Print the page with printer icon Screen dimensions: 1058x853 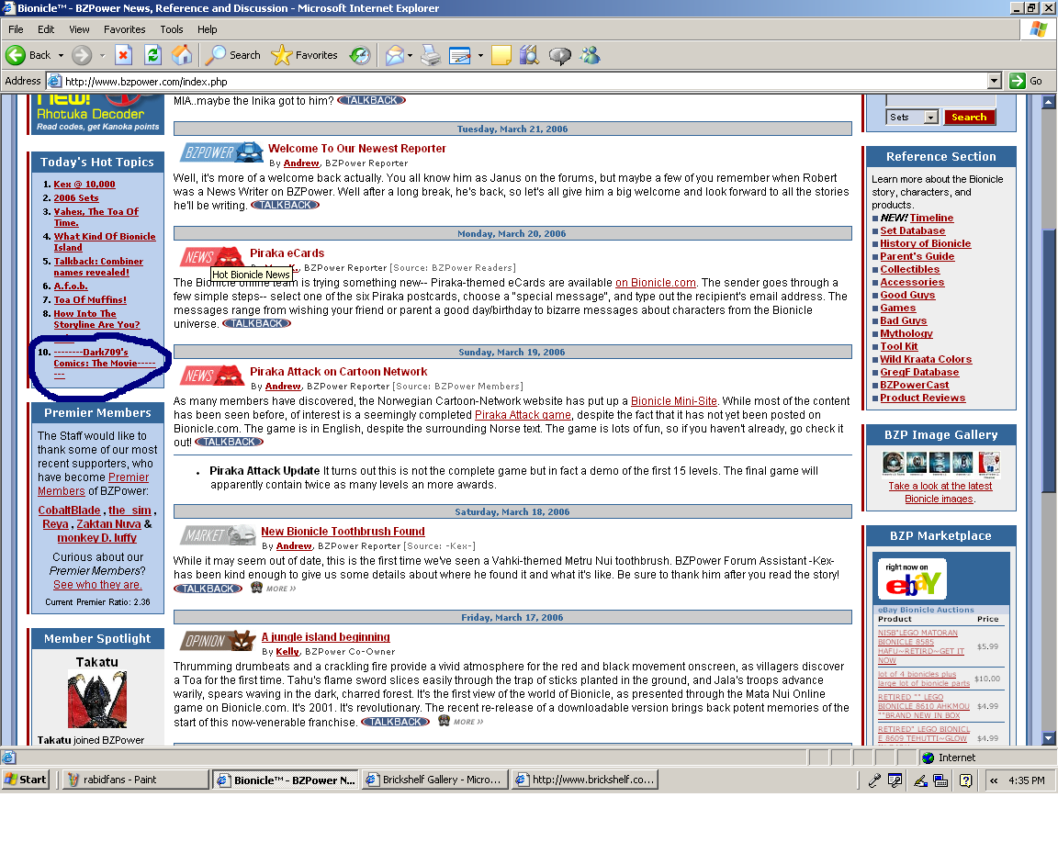[431, 55]
